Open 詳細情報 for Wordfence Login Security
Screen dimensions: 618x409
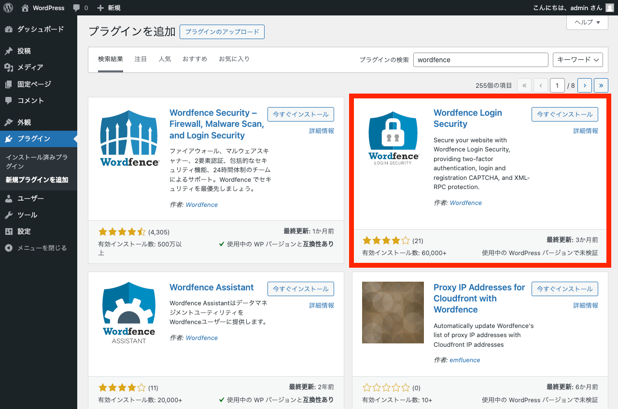tap(586, 131)
